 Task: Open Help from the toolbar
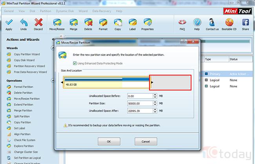coord(197,22)
